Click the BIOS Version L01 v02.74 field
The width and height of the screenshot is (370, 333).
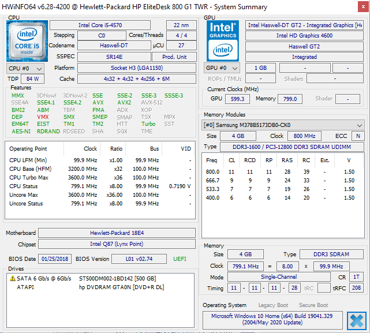139,259
